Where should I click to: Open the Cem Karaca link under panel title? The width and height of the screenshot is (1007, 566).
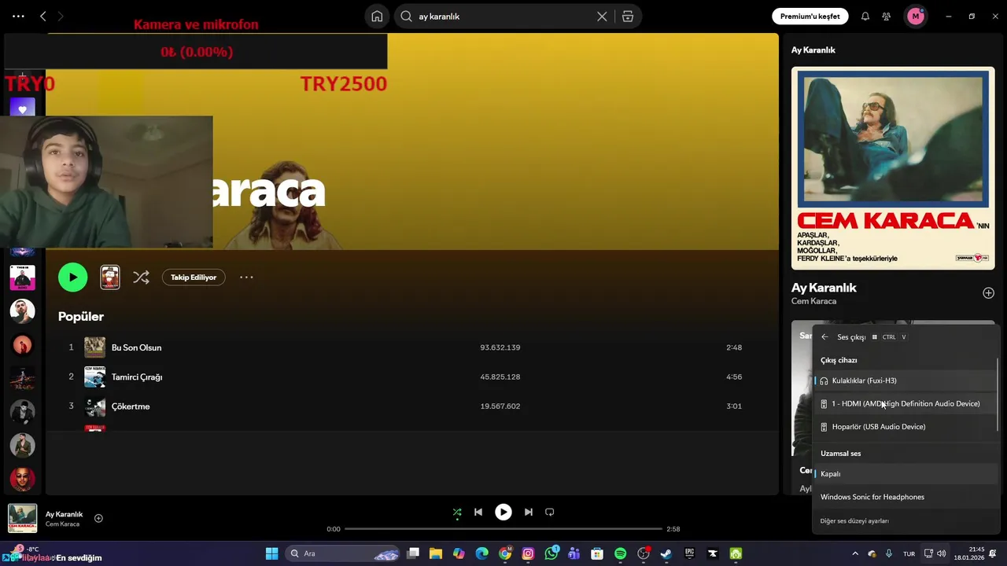point(813,301)
